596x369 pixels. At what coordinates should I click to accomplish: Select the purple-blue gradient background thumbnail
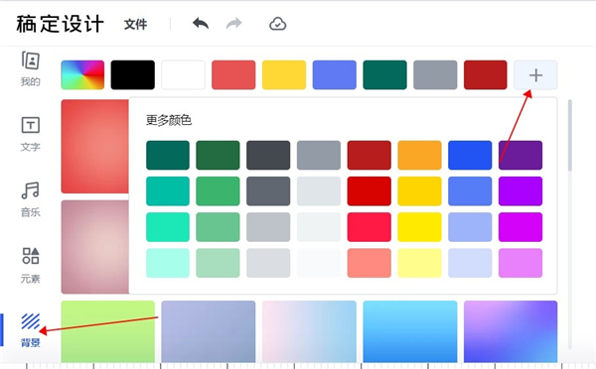click(x=511, y=331)
